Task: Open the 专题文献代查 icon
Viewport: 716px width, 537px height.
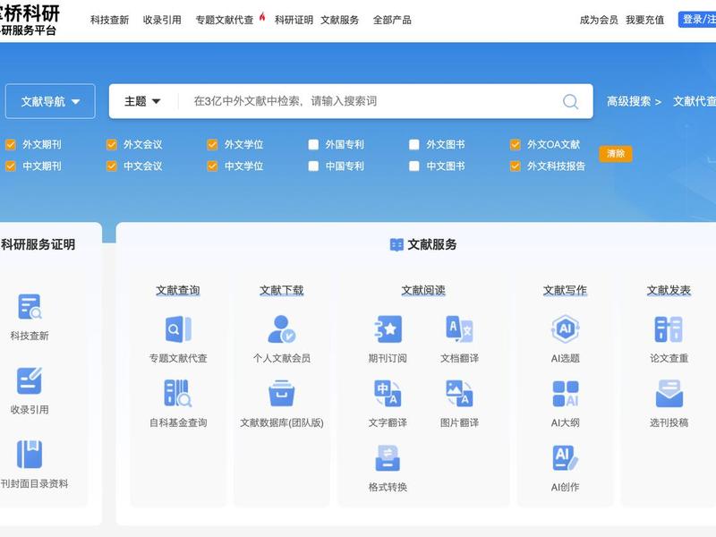Action: [x=178, y=329]
